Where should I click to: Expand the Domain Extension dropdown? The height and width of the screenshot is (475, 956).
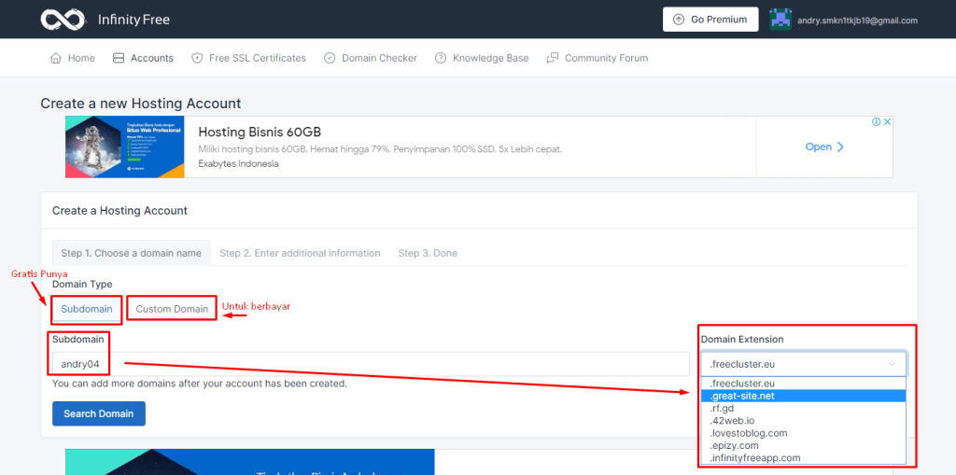pyautogui.click(x=803, y=364)
